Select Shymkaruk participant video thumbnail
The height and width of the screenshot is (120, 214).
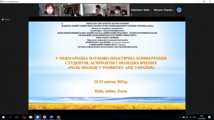pyautogui.click(x=73, y=10)
